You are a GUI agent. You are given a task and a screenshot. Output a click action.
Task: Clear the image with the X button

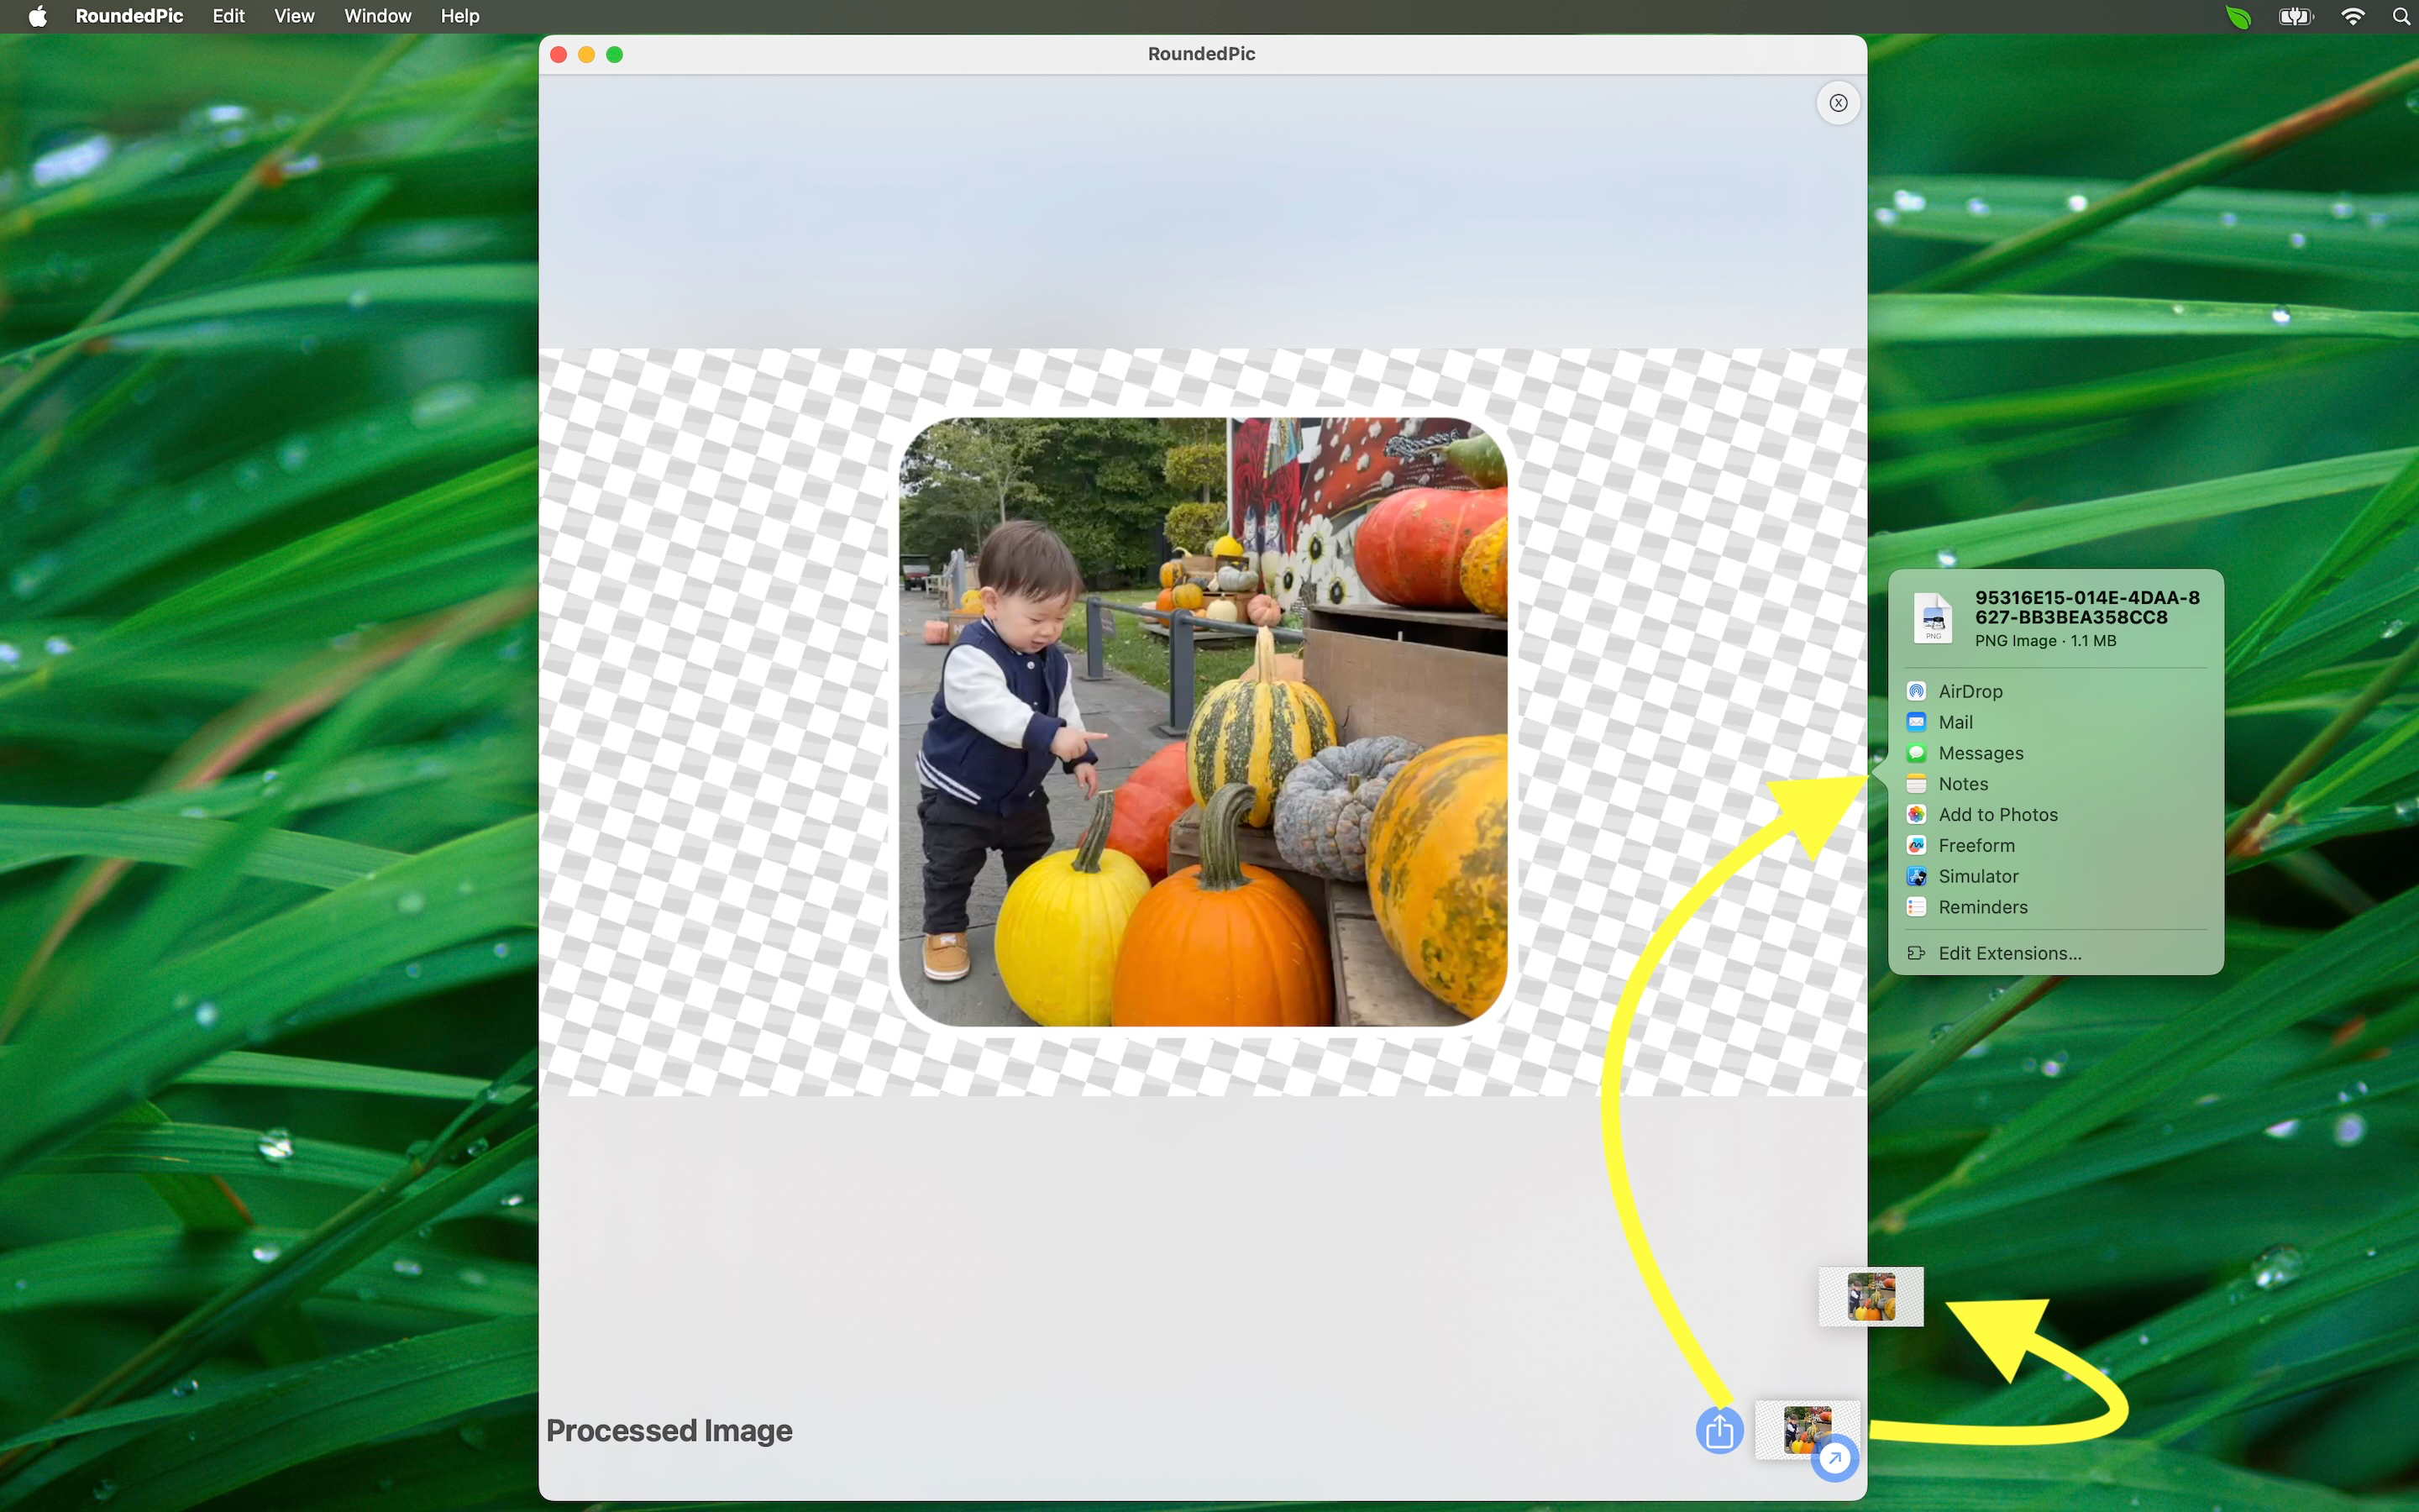coord(1837,103)
